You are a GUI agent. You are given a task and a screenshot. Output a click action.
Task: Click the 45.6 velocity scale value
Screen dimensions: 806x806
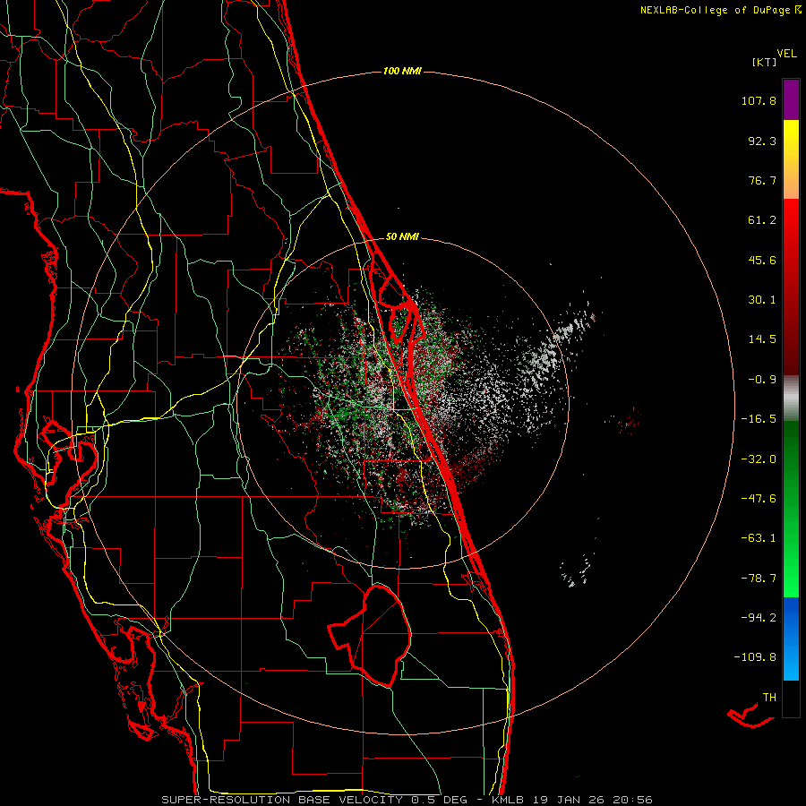click(x=762, y=260)
